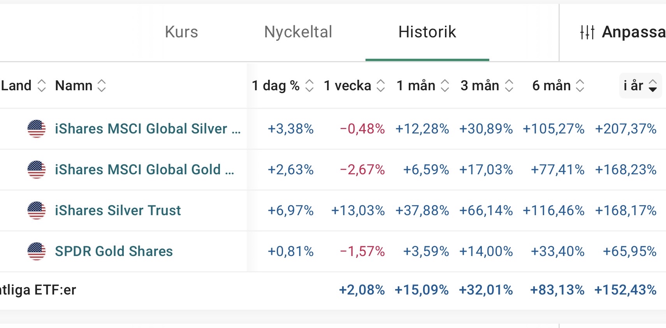Sort table by 1 vecka column
The image size is (666, 328).
[x=381, y=86]
